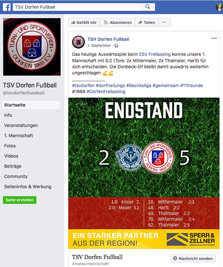Click the search magnifier icon

pos(148,7)
